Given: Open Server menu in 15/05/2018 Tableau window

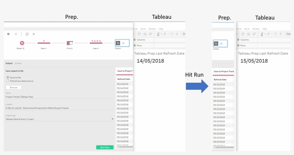Looking at the screenshot, I should click(247, 29).
